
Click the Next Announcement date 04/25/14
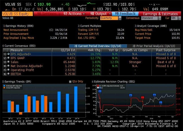[61, 30]
